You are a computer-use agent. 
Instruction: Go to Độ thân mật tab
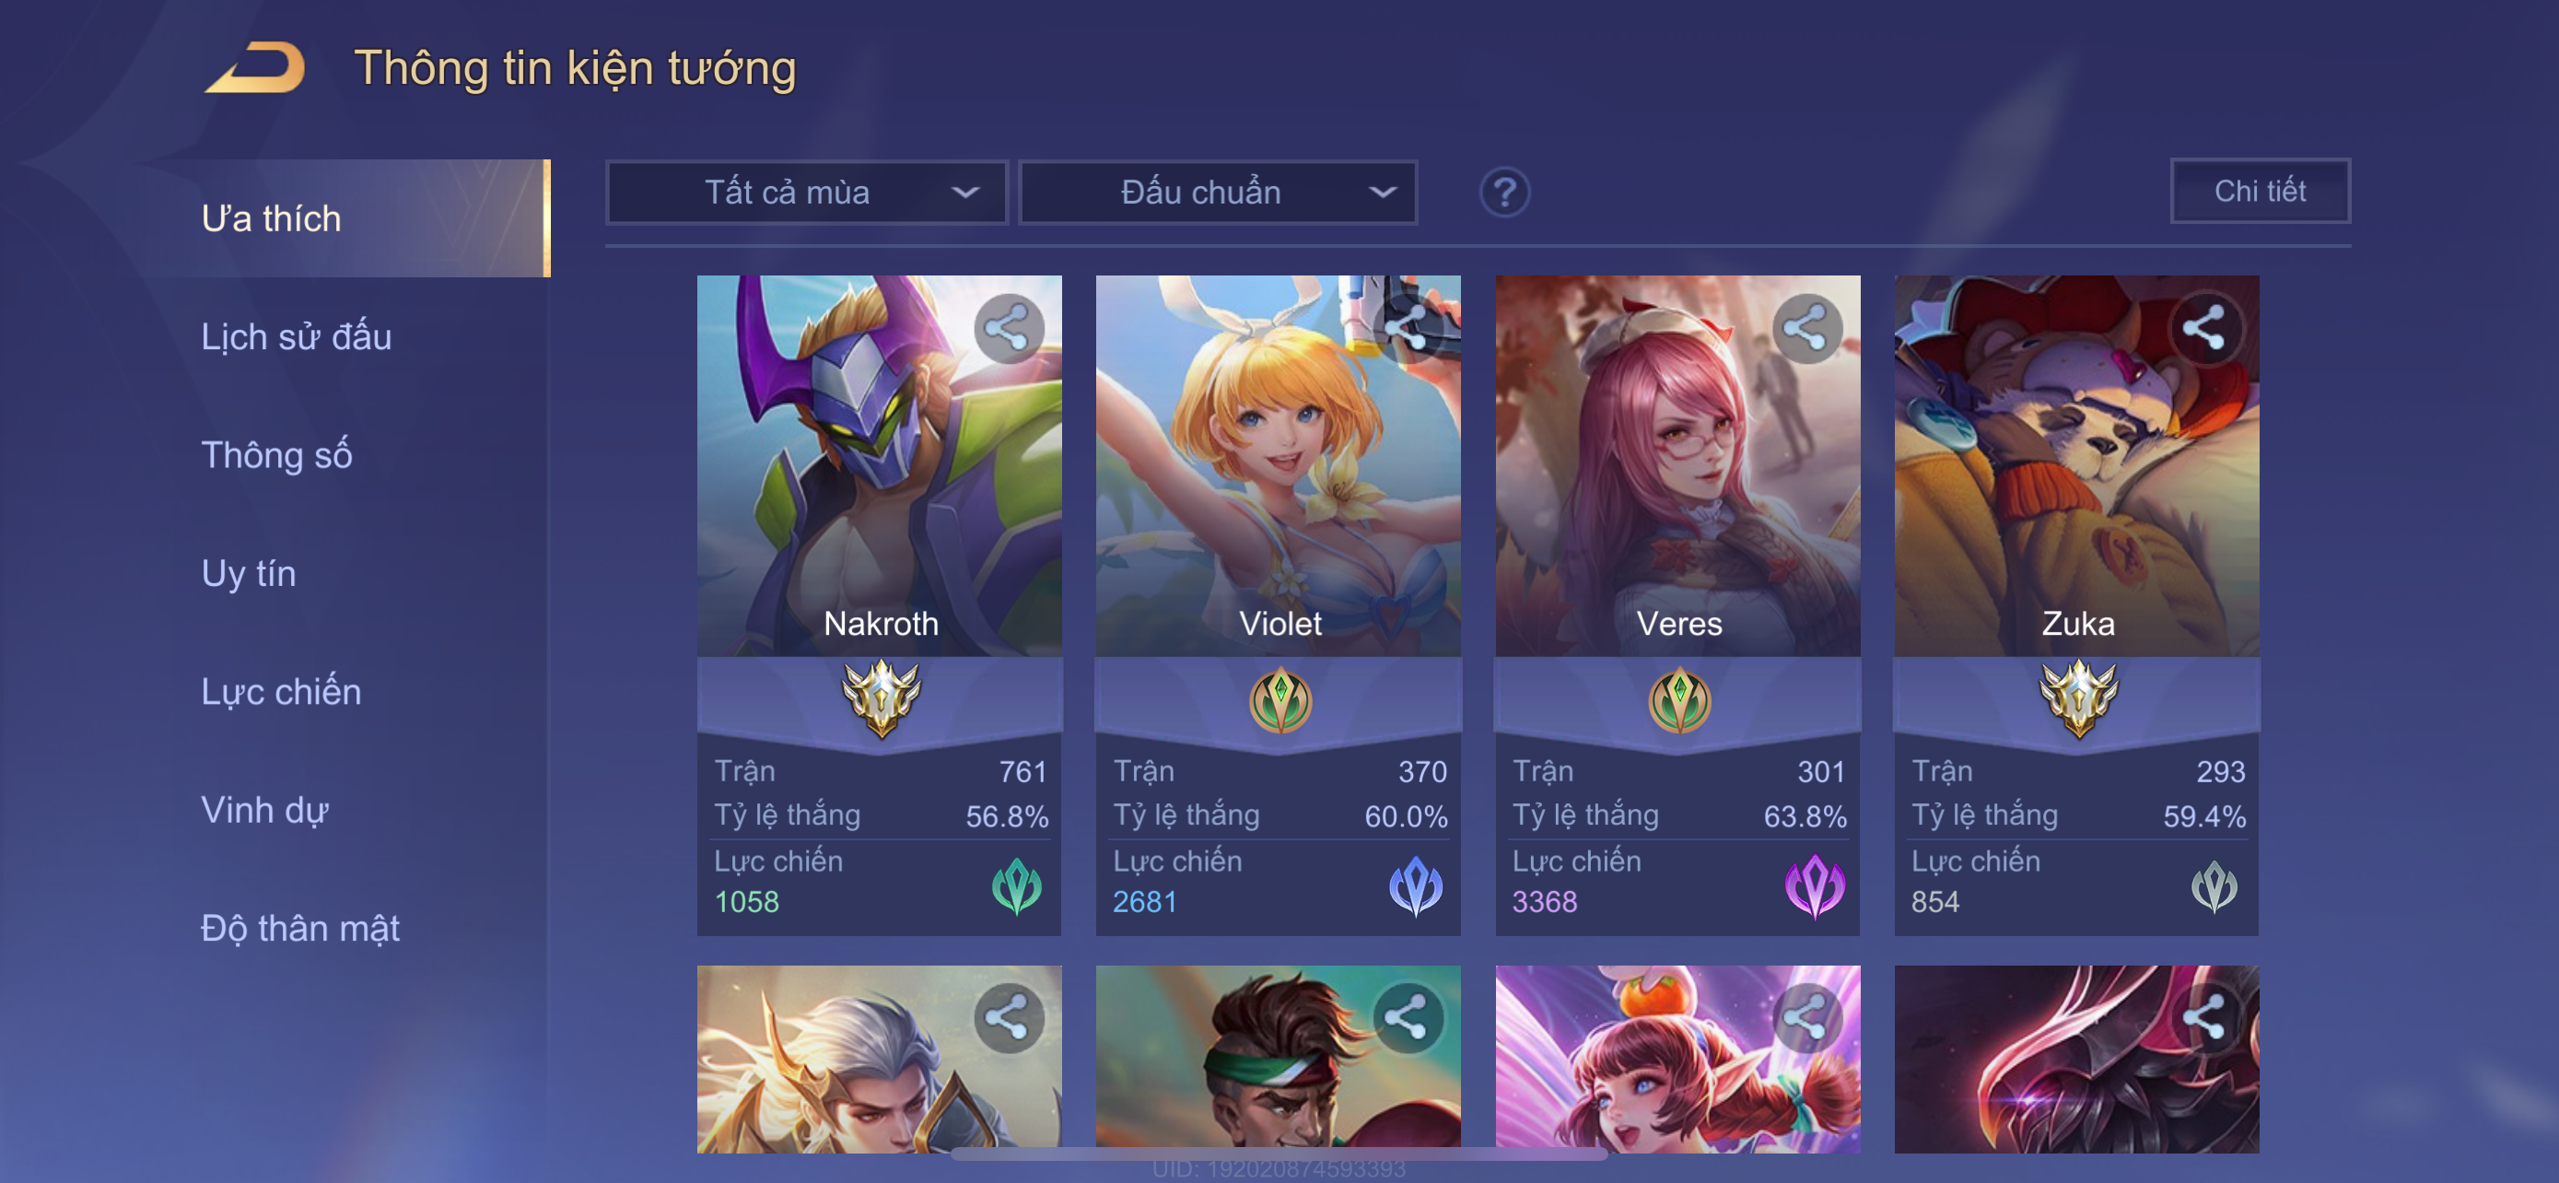coord(300,928)
